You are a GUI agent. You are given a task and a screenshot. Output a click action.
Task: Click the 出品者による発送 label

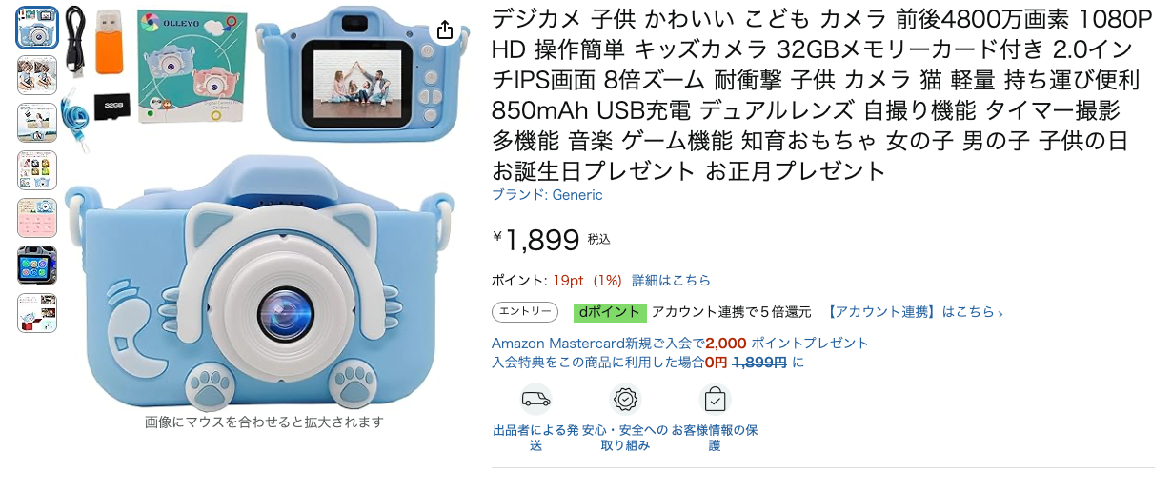click(535, 438)
